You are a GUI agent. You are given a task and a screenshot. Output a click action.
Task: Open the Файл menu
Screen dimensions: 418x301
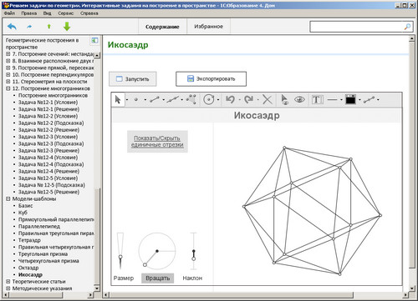[x=9, y=13]
